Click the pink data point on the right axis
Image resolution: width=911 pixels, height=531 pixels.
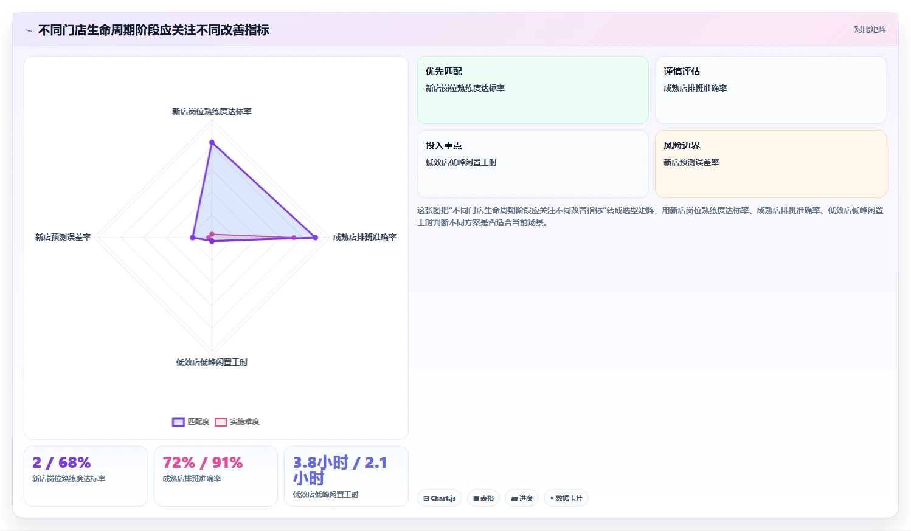tap(294, 238)
